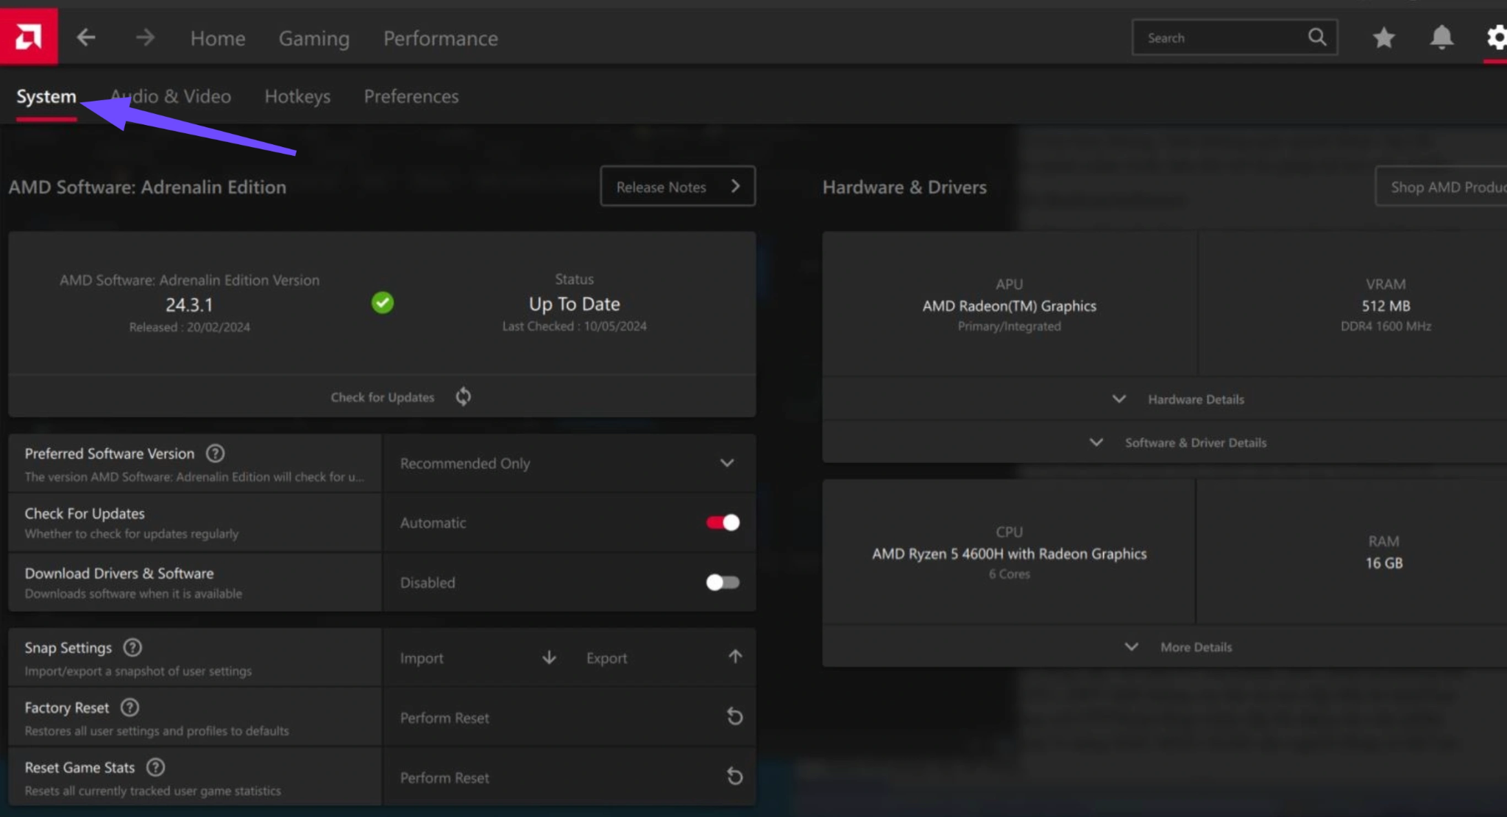Screen dimensions: 1507x817
Task: Click the green up-to-date checkmark icon
Action: [383, 302]
